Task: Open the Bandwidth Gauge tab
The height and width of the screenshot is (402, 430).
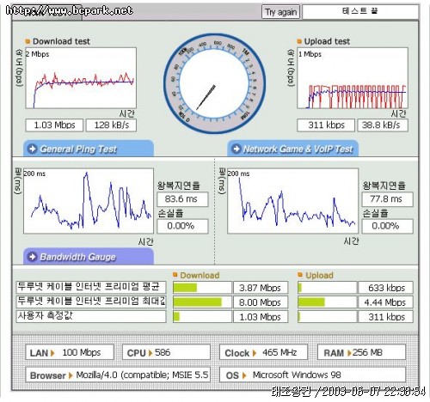Action: pos(89,256)
